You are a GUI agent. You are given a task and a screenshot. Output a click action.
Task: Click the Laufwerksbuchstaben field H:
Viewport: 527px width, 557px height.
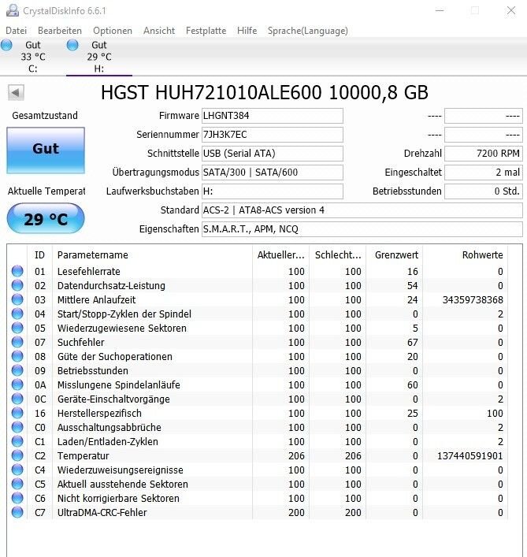273,191
